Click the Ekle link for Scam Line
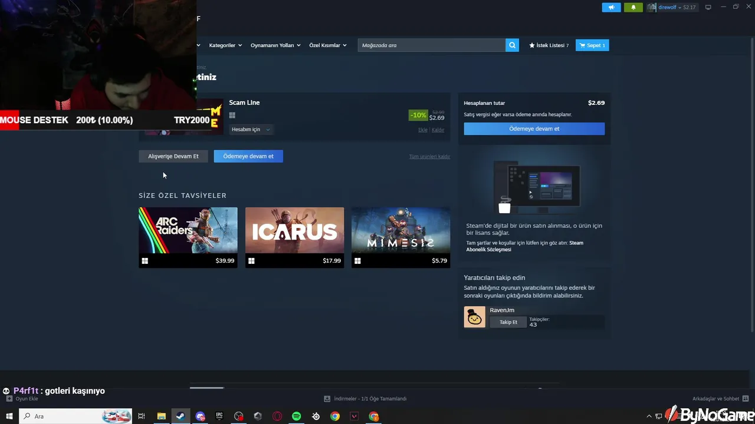755x424 pixels. pyautogui.click(x=423, y=130)
